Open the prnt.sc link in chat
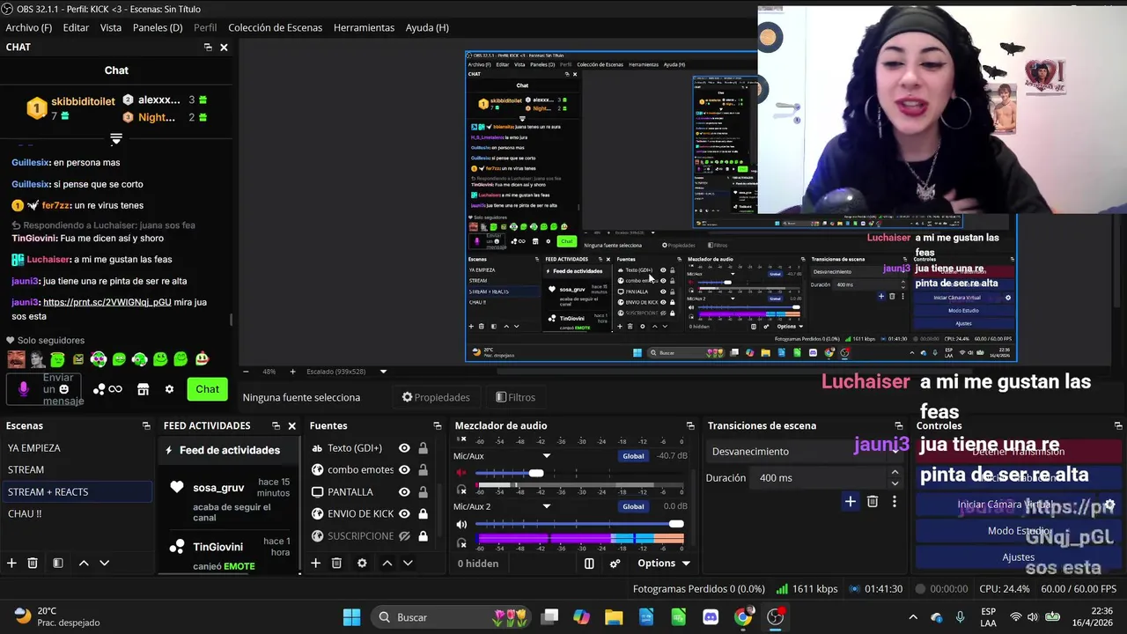Viewport: 1127px width, 634px height. [107, 302]
